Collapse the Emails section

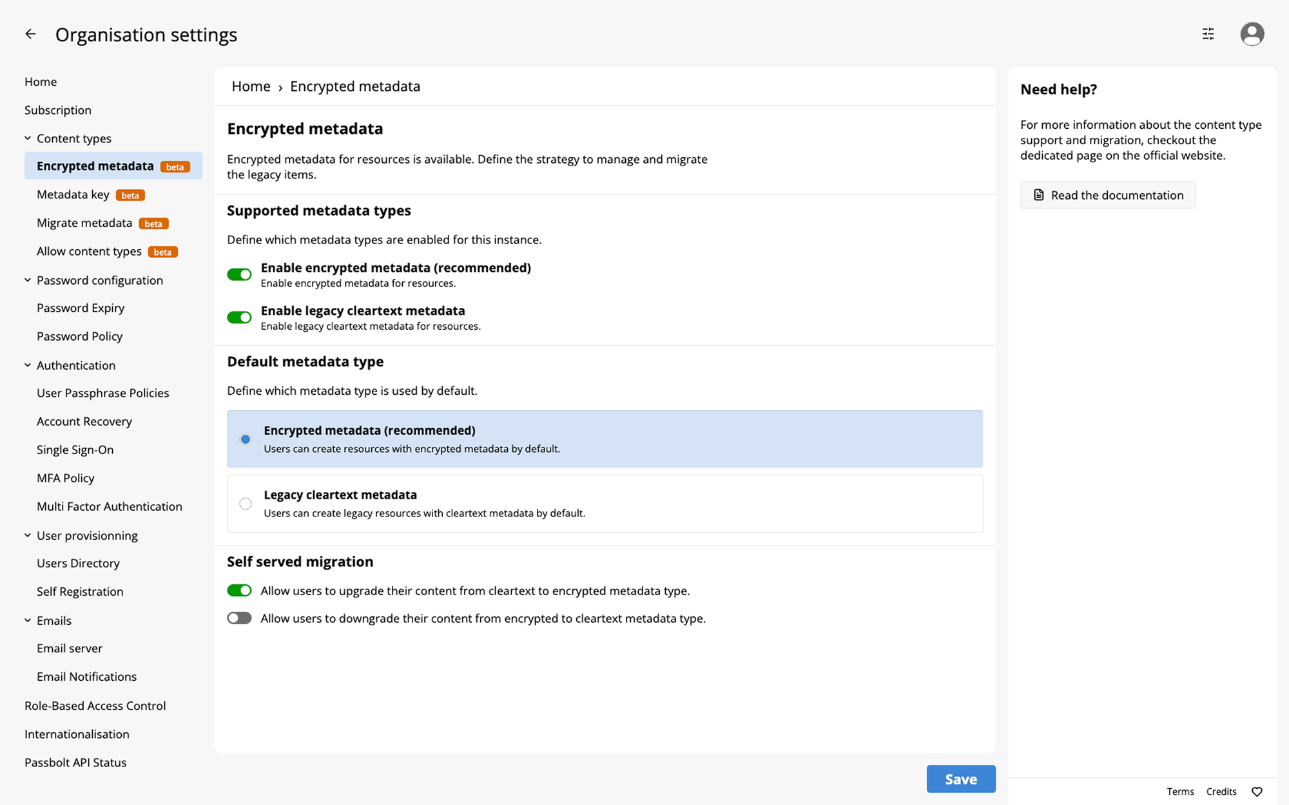point(27,620)
